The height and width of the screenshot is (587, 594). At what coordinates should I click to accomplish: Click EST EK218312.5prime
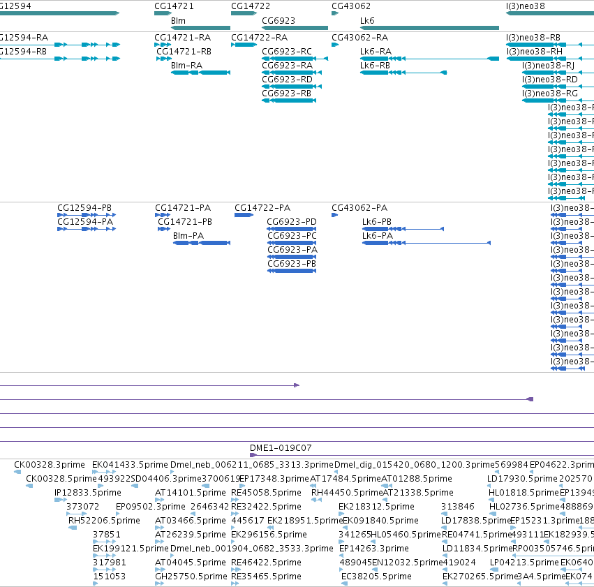[x=376, y=507]
